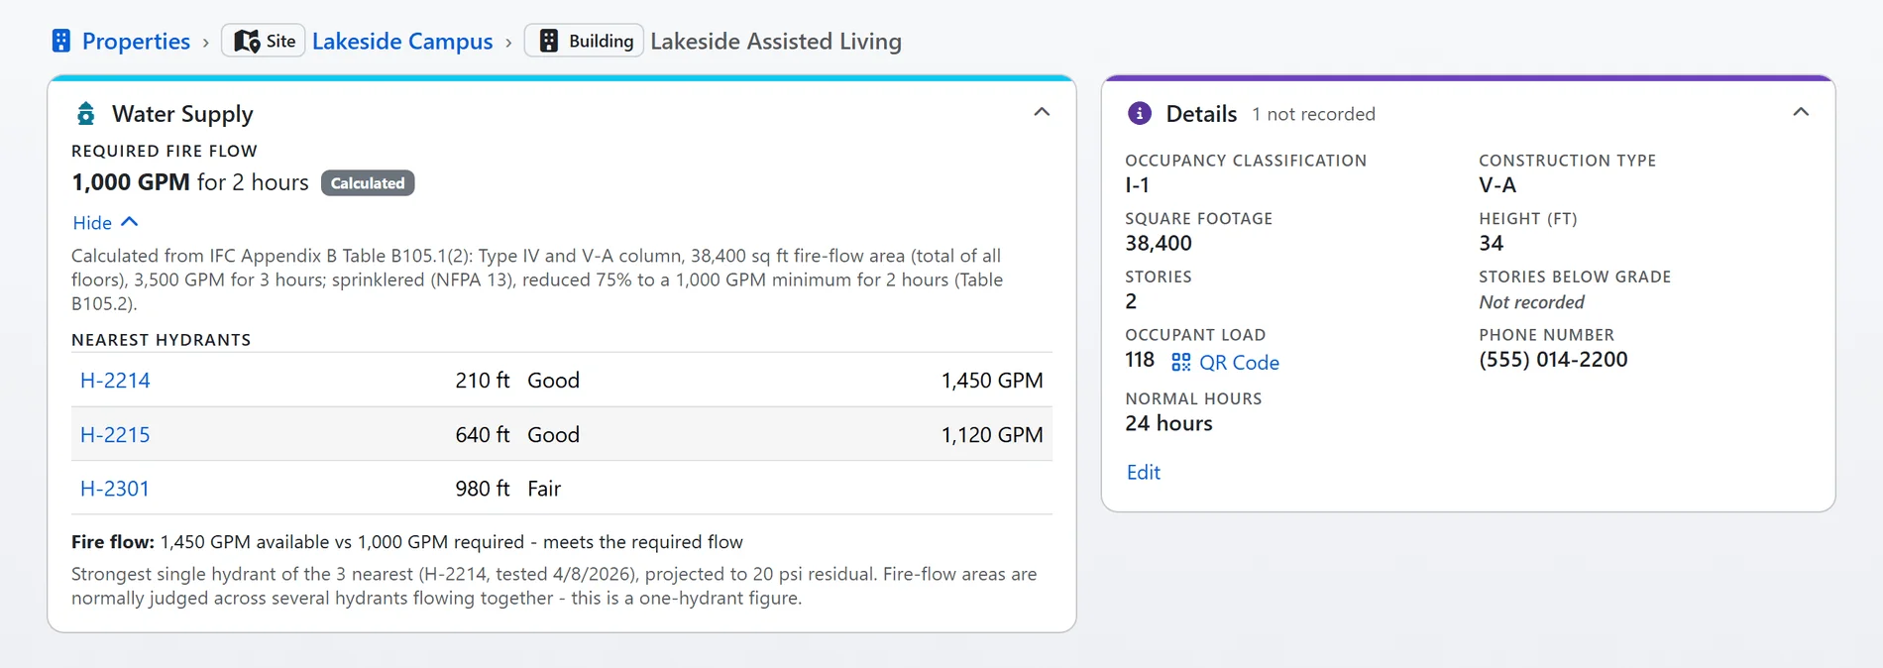Click the '1 not recorded' indicator
Image resolution: width=1883 pixels, height=668 pixels.
click(1313, 114)
